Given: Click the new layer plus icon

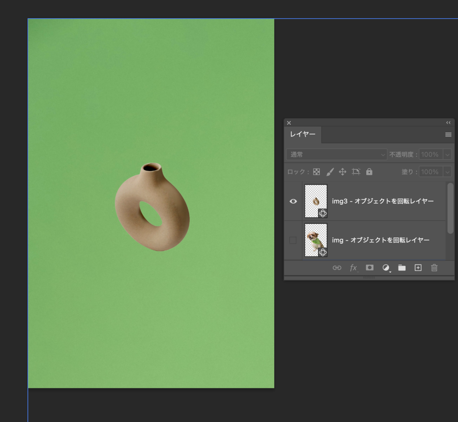Looking at the screenshot, I should click(x=418, y=268).
